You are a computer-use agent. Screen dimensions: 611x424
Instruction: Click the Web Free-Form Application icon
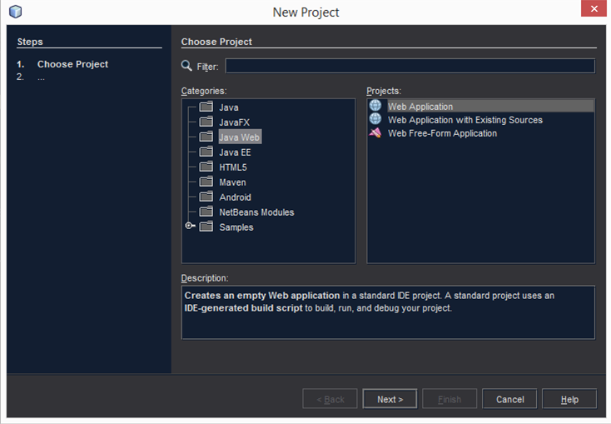click(x=375, y=133)
